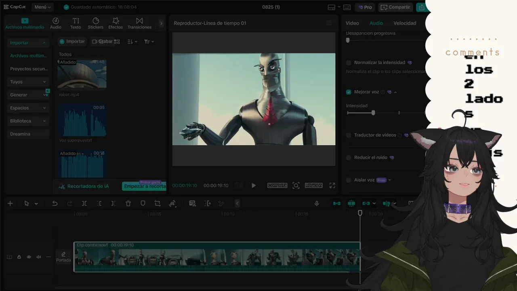This screenshot has width=517, height=291.
Task: Open the selection tool mode dropdown
Action: pyautogui.click(x=36, y=204)
